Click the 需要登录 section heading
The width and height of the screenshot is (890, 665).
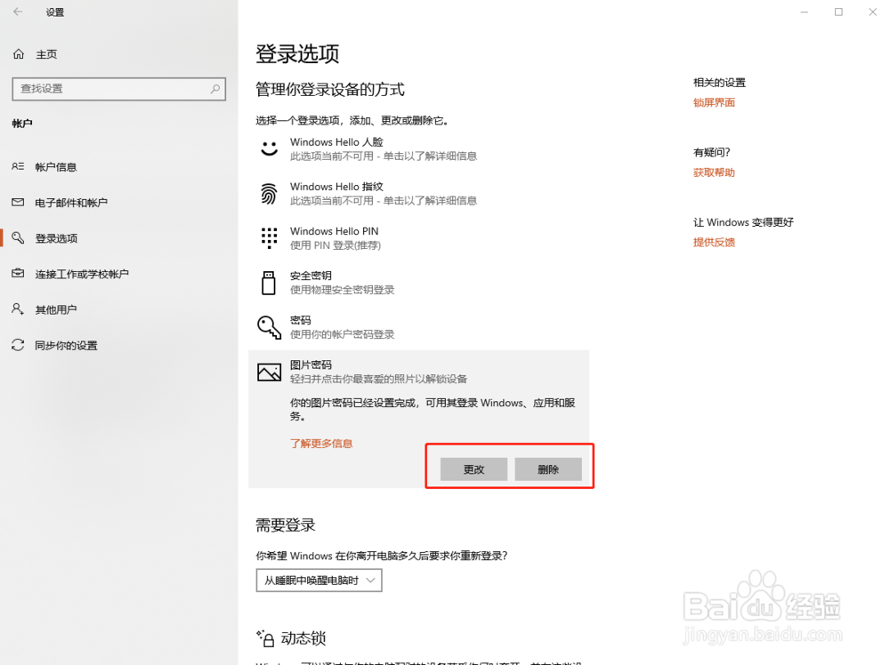(x=286, y=525)
